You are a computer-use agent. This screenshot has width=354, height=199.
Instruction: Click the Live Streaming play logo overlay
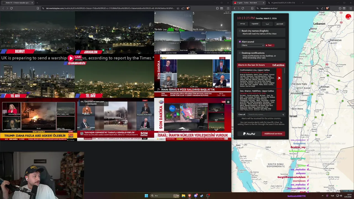tap(71, 58)
